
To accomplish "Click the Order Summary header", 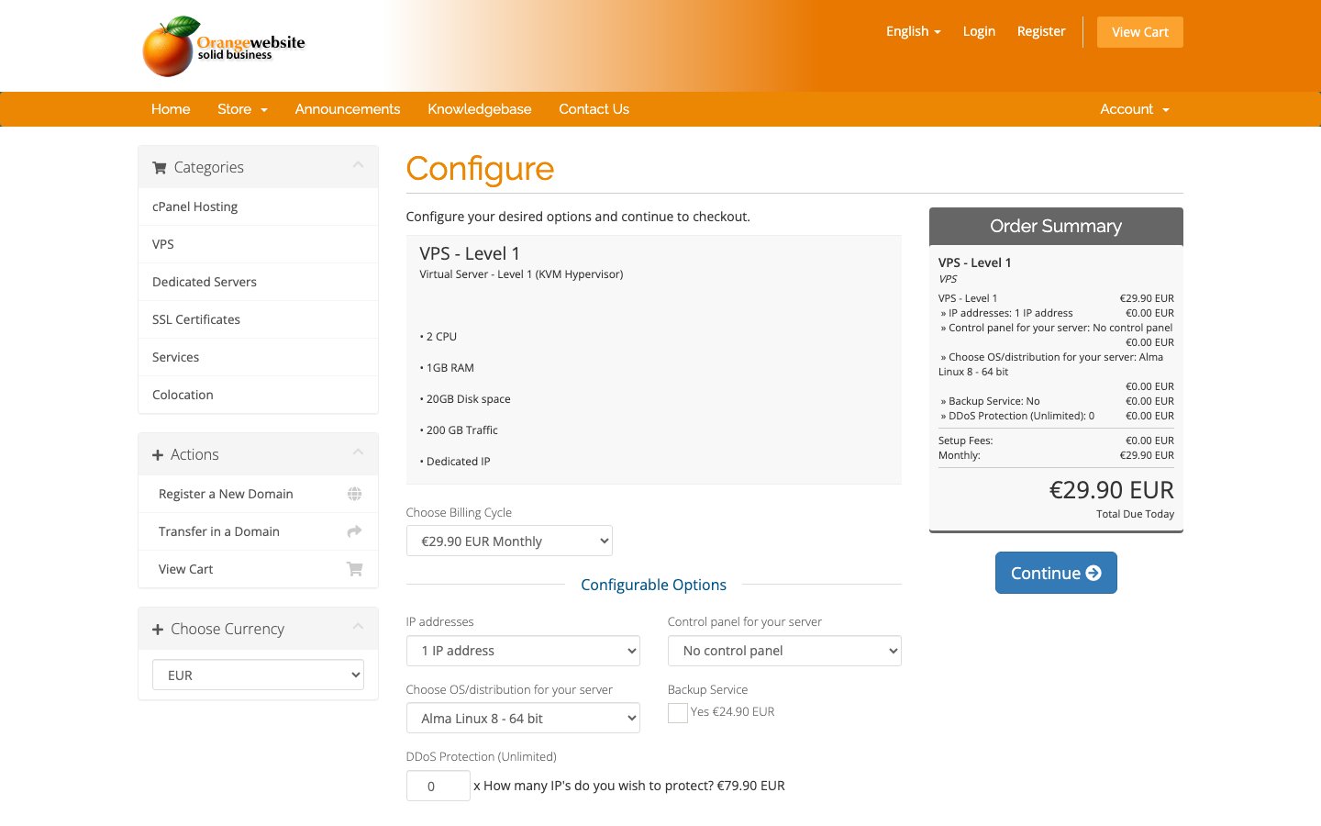I will tap(1056, 226).
